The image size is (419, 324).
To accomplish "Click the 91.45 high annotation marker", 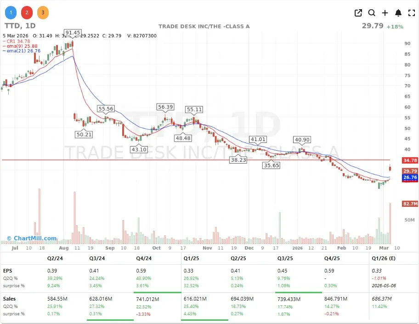I will pos(72,33).
